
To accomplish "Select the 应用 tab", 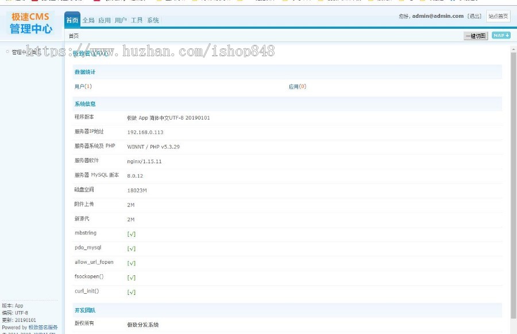I will [x=103, y=19].
